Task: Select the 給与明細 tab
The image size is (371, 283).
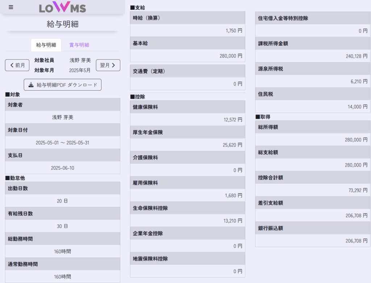Action: [x=46, y=45]
